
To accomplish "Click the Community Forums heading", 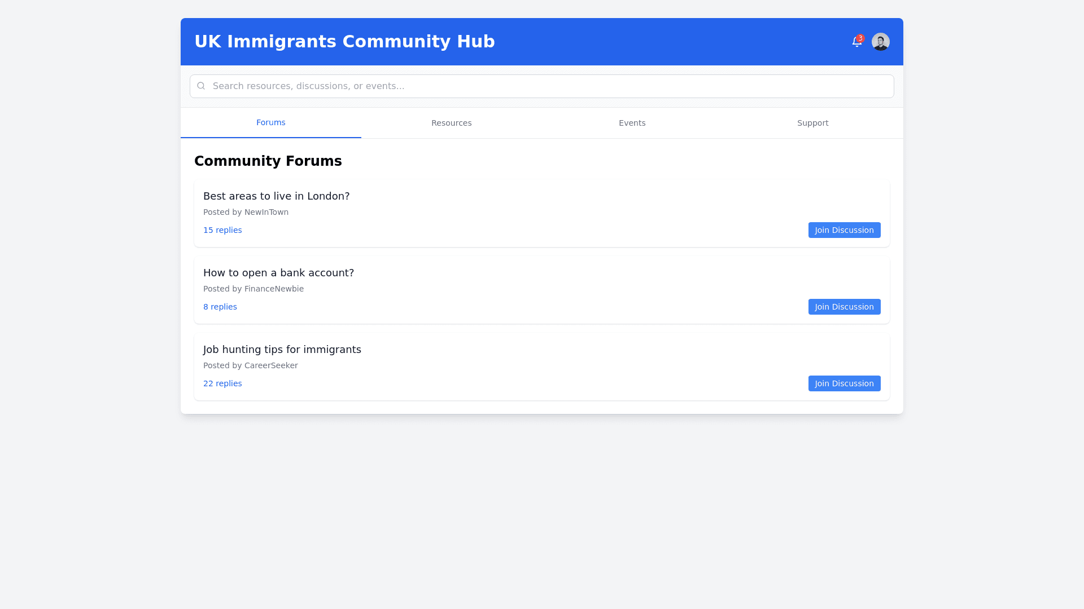I will pos(268,161).
